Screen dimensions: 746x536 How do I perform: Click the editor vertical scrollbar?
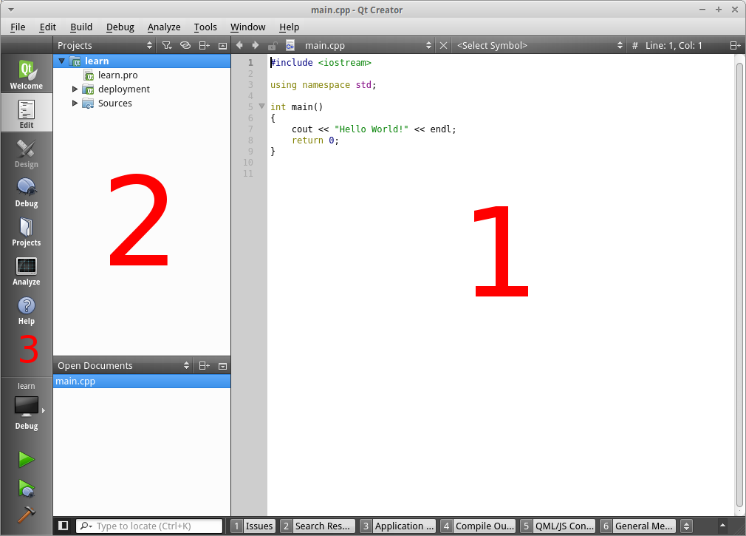pos(739,281)
